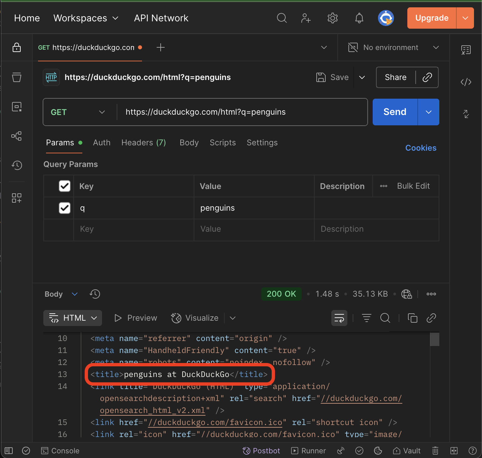
Task: Click the filter response icon
Action: click(x=367, y=318)
